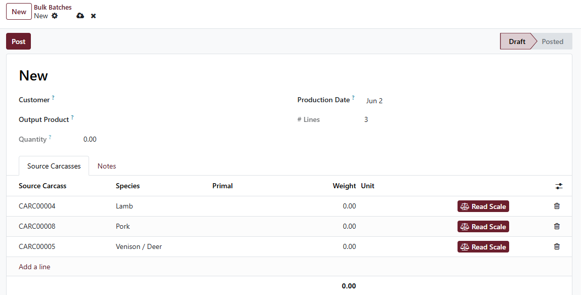Open the gear actions menu
The image size is (581, 295).
tap(55, 16)
